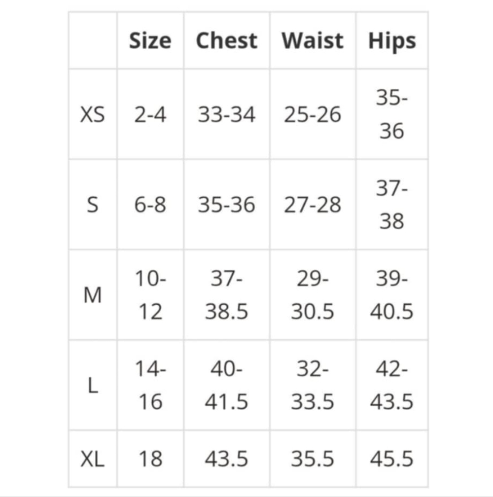Screen dimensions: 493x497
Task: Select the M row label
Action: (x=92, y=295)
